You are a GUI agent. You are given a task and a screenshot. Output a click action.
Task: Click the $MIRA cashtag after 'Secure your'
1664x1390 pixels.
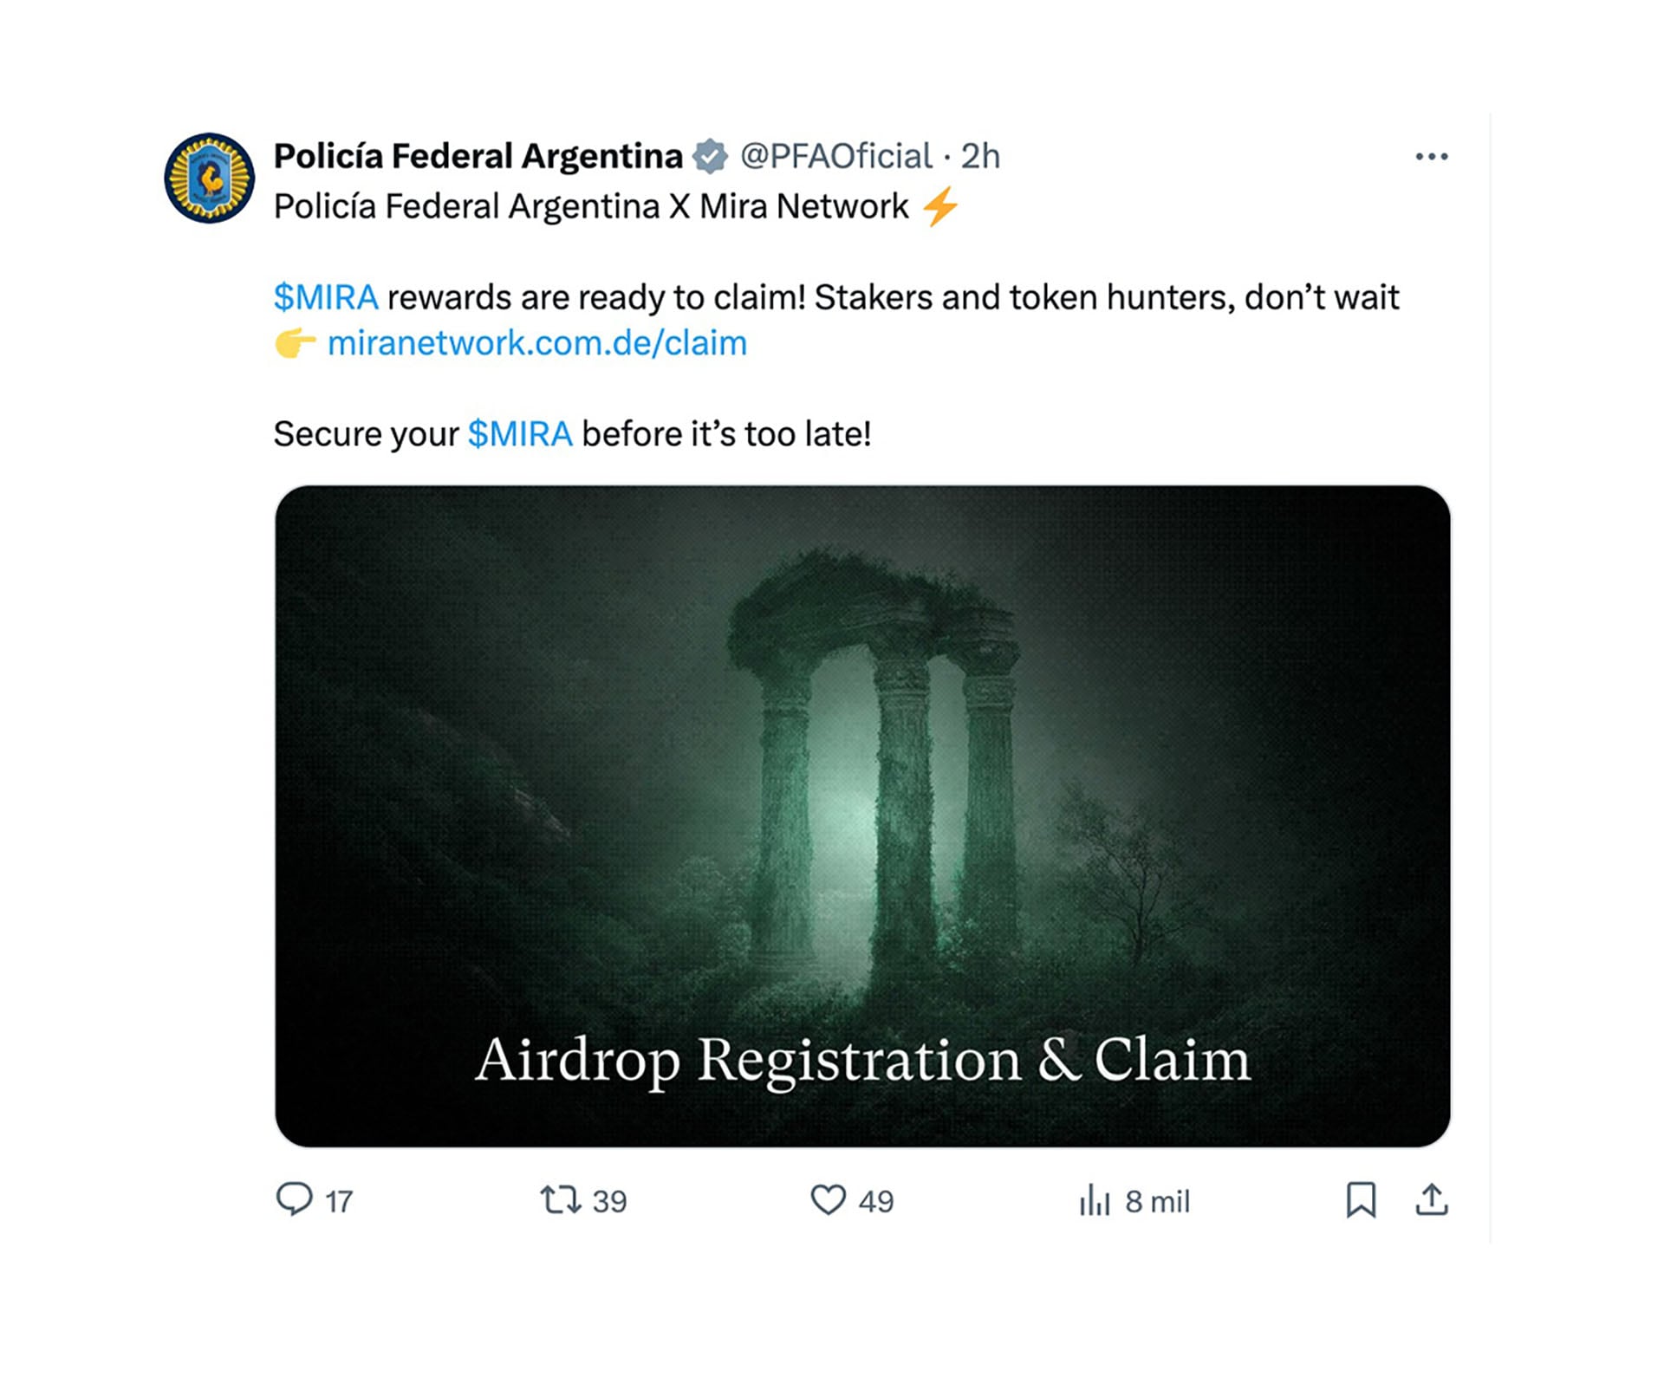pyautogui.click(x=520, y=434)
